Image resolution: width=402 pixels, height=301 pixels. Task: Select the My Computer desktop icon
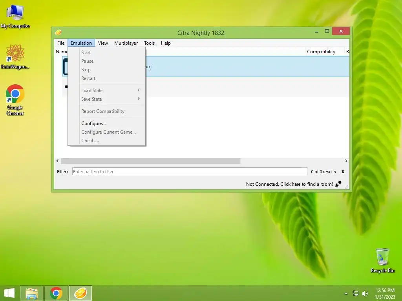pos(15,16)
